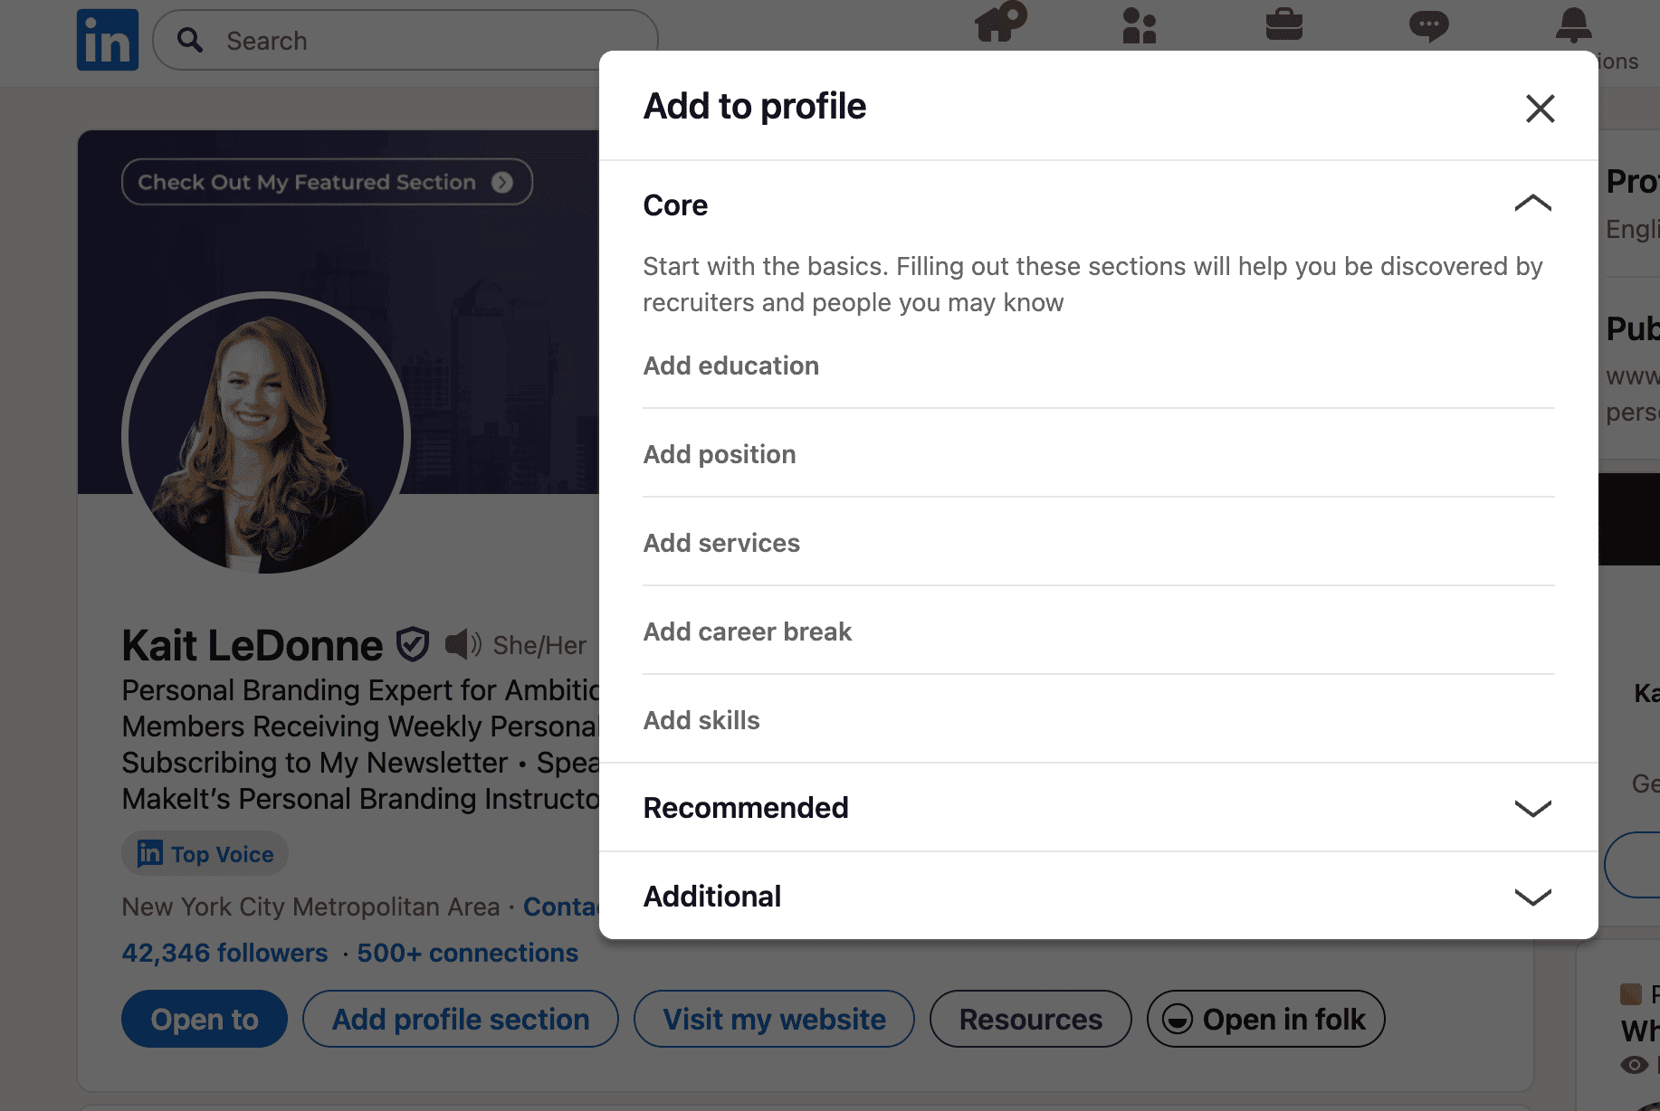
Task: Open the 42,346 followers link
Action: tap(224, 953)
